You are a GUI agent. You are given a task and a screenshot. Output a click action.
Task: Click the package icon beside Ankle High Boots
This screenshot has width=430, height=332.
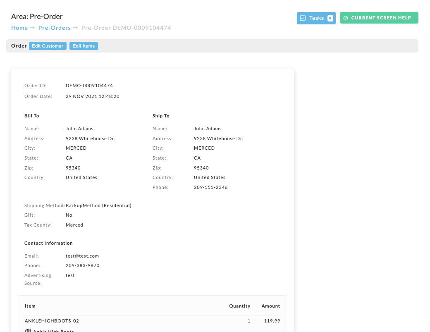pyautogui.click(x=28, y=330)
